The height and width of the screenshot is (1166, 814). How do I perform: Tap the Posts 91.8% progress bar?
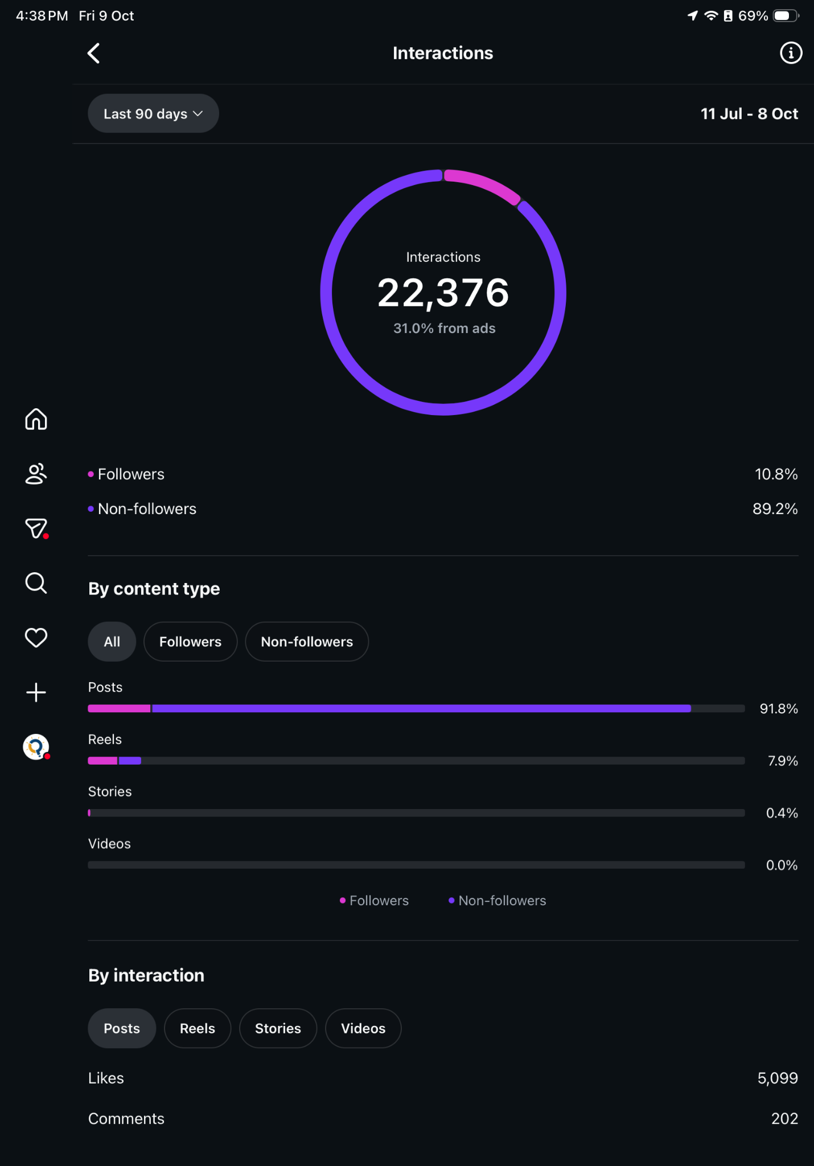[416, 708]
